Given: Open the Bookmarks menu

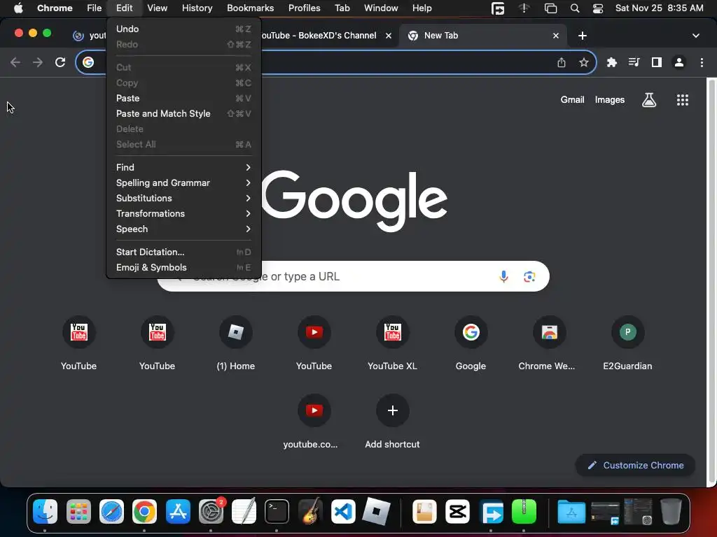Looking at the screenshot, I should (250, 8).
